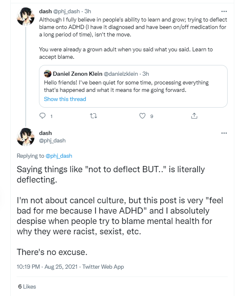Click the Twitter Web App source label

[103, 267]
